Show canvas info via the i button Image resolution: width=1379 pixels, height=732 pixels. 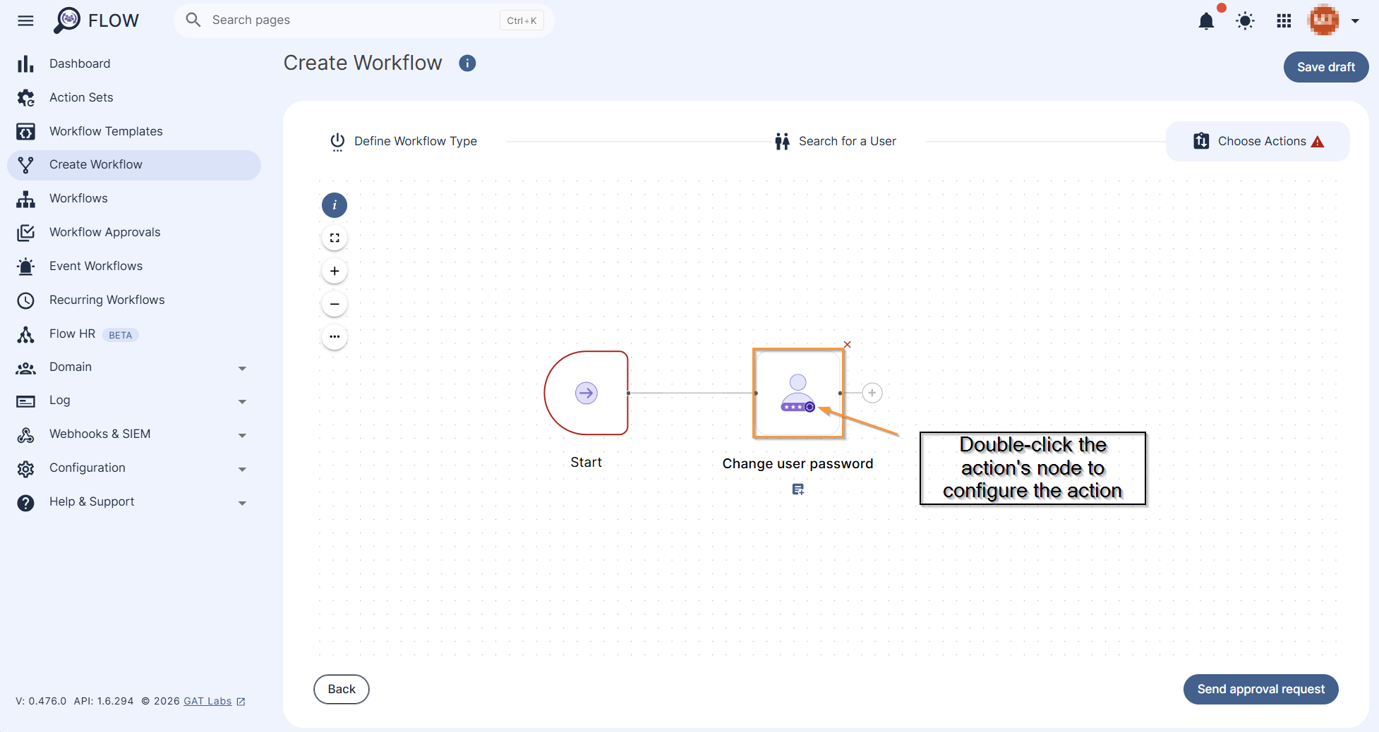(x=335, y=205)
